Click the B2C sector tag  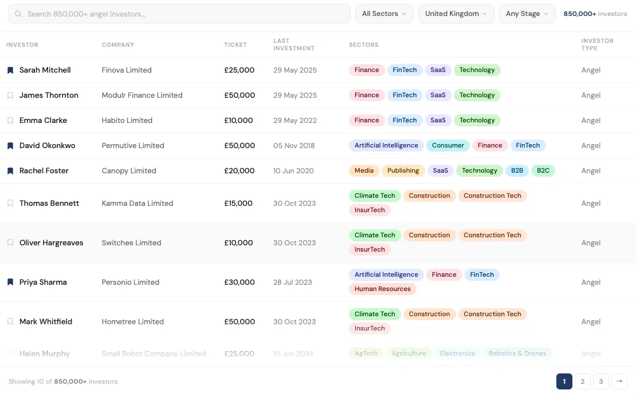(543, 170)
